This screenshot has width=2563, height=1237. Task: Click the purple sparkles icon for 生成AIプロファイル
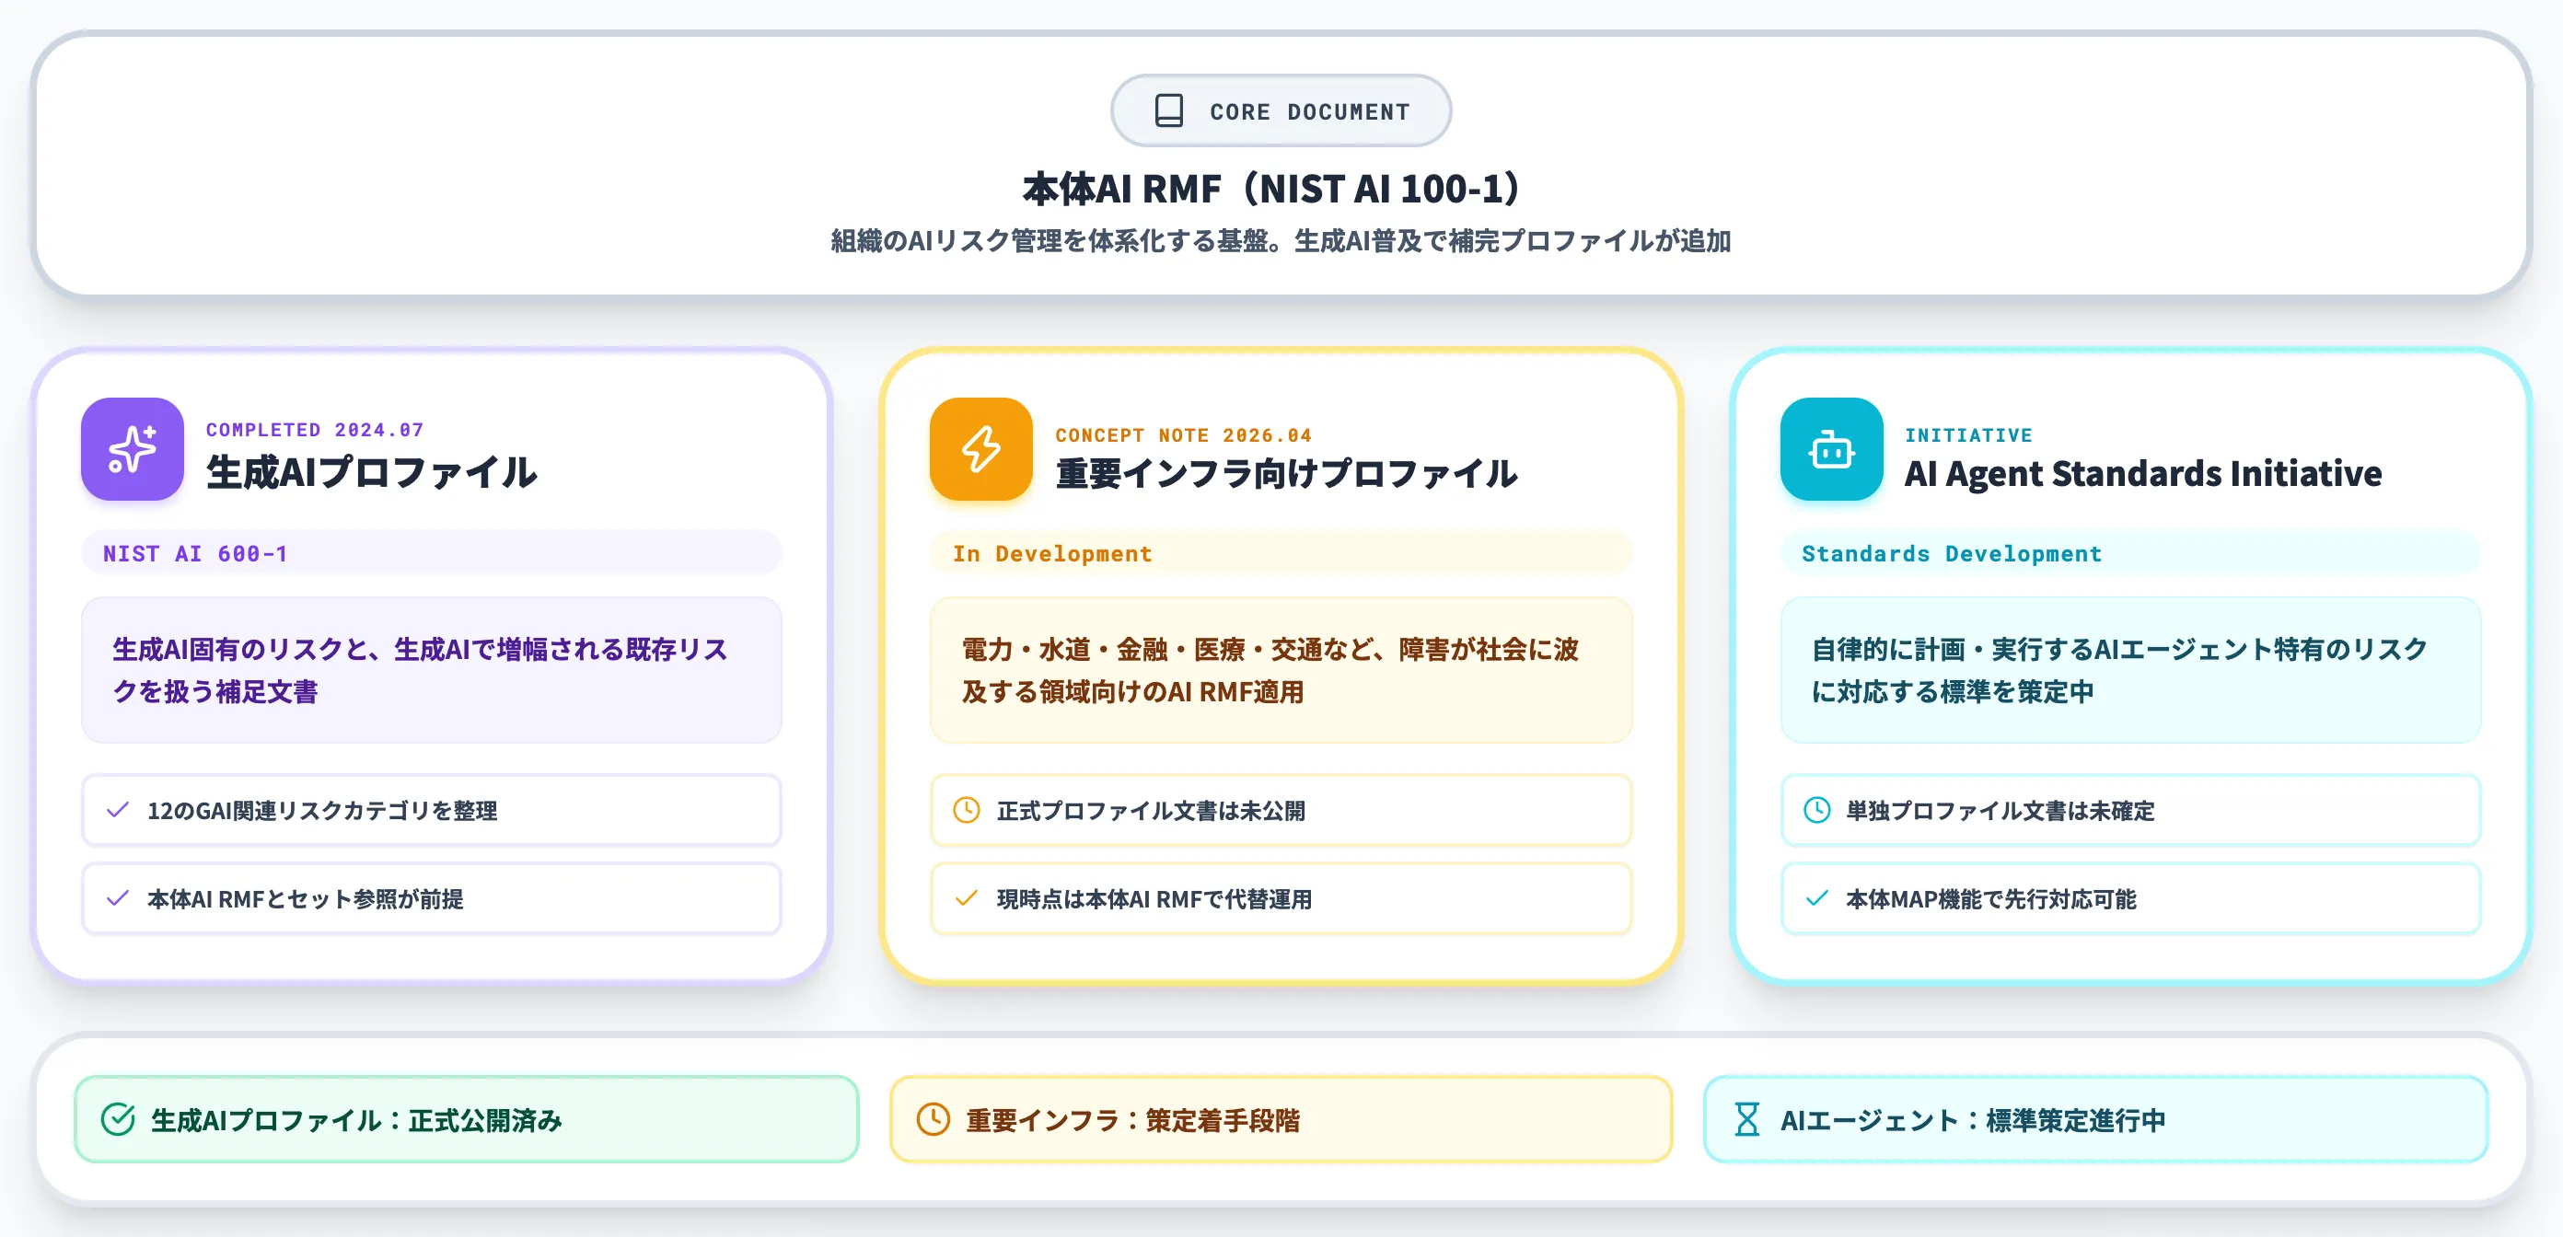coord(133,448)
